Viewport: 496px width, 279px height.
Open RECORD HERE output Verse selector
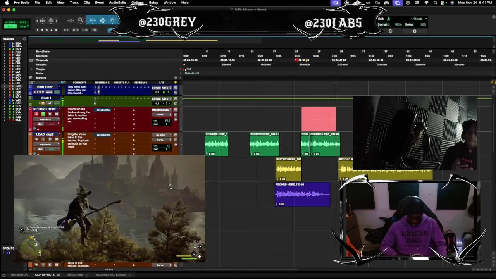[x=162, y=115]
